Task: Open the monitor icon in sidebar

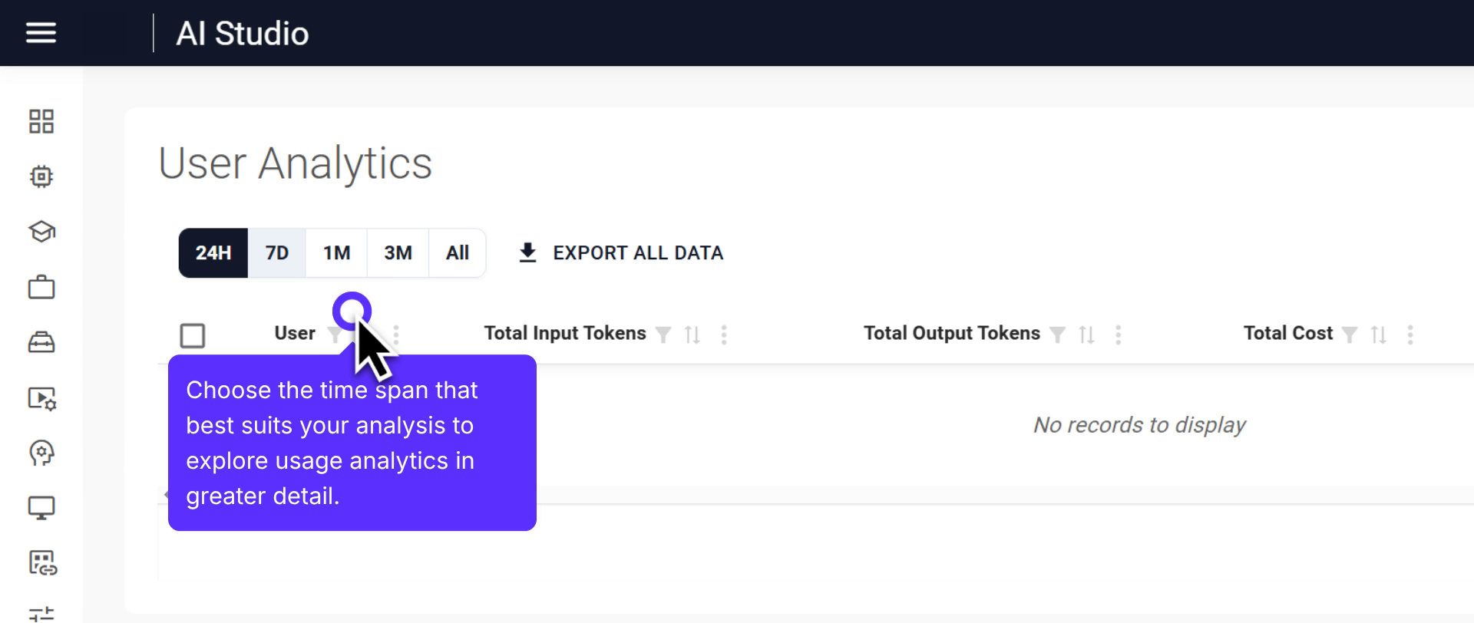Action: click(x=41, y=508)
